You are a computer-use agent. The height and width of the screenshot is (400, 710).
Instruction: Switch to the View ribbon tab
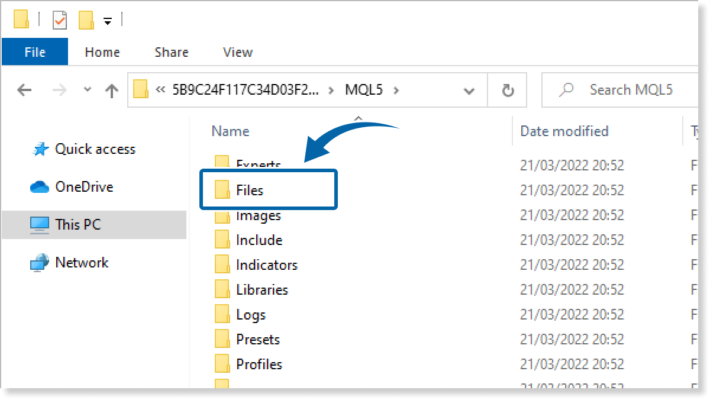click(x=238, y=52)
